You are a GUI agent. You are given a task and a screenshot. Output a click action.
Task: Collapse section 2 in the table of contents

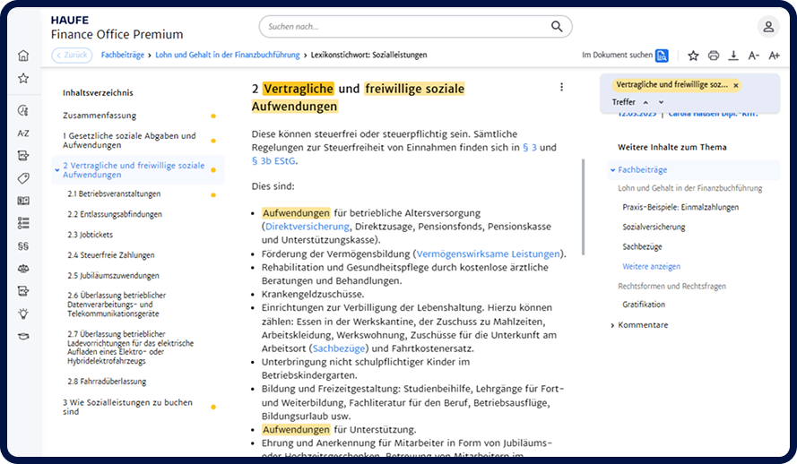(57, 166)
